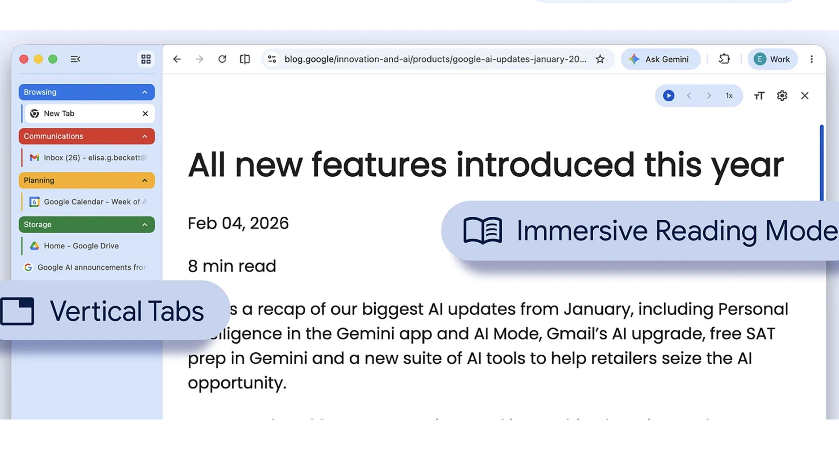View site information in the address bar
Viewport: 839px width, 472px height.
[x=272, y=59]
